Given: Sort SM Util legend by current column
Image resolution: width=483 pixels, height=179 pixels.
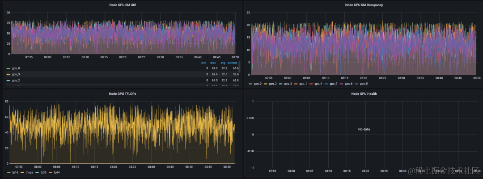Looking at the screenshot, I should point(232,63).
